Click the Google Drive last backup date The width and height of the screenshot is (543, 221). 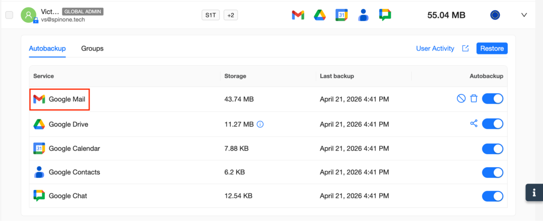[x=354, y=124]
